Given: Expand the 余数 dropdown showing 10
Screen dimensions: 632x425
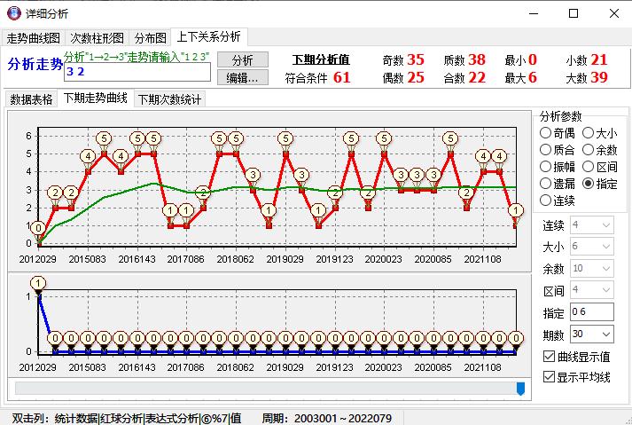Looking at the screenshot, I should (592, 269).
